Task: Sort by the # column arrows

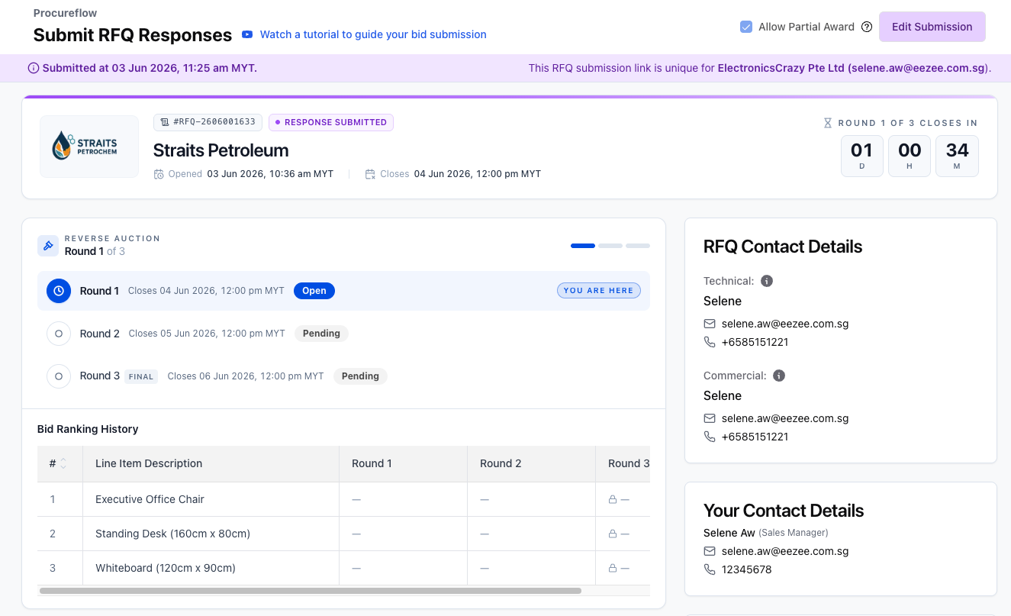Action: pos(63,463)
